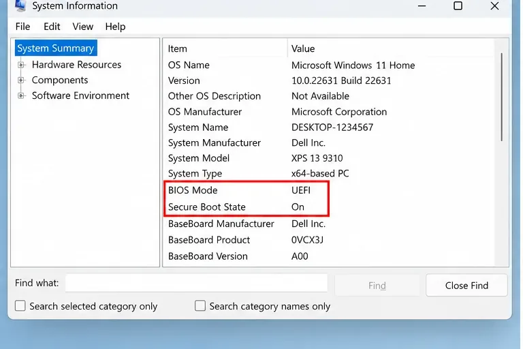Maximize the System Information window
The height and width of the screenshot is (349, 523).
point(458,5)
